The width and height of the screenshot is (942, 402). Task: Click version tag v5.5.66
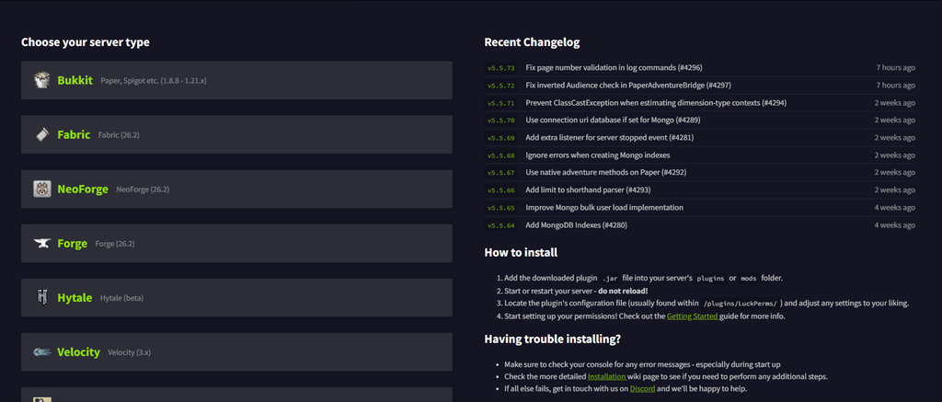(x=501, y=190)
